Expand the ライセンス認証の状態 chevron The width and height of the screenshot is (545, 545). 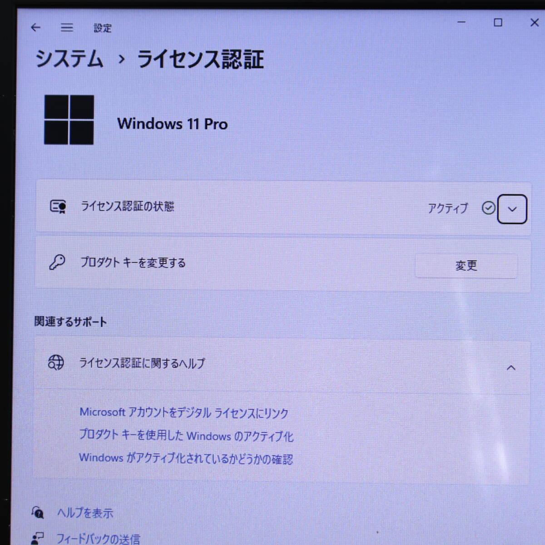pyautogui.click(x=512, y=209)
